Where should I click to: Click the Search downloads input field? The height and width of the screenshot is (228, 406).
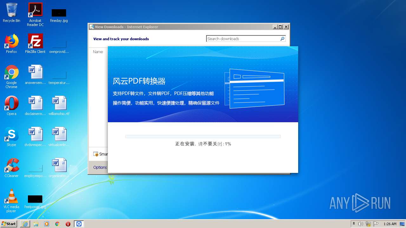[x=243, y=39]
